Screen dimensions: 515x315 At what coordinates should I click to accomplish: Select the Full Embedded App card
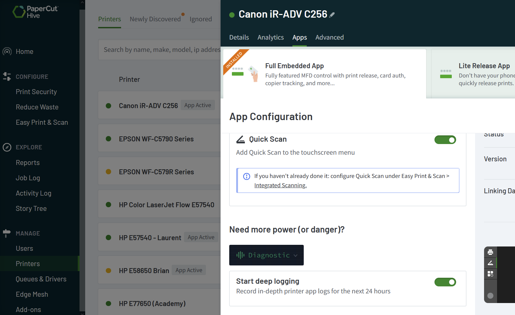point(325,74)
